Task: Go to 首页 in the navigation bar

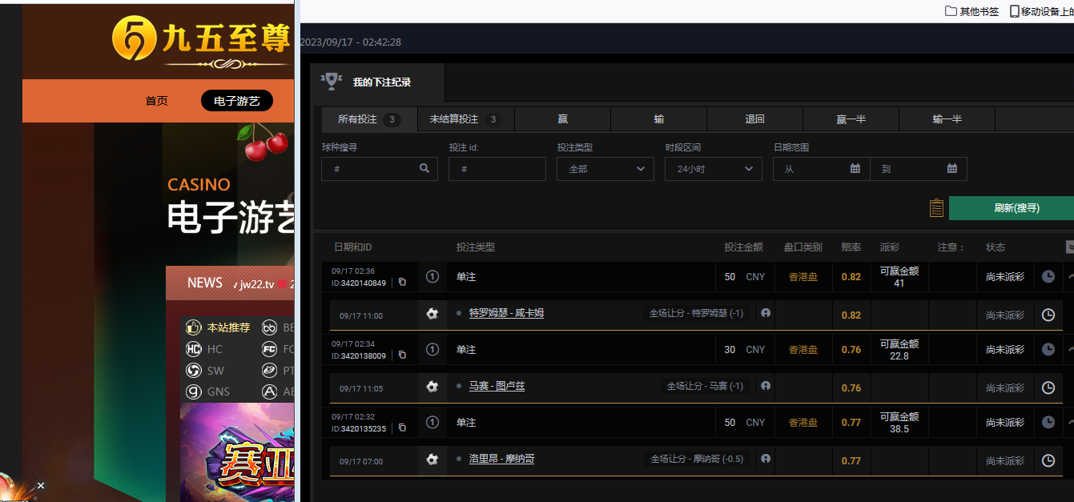Action: [x=157, y=101]
